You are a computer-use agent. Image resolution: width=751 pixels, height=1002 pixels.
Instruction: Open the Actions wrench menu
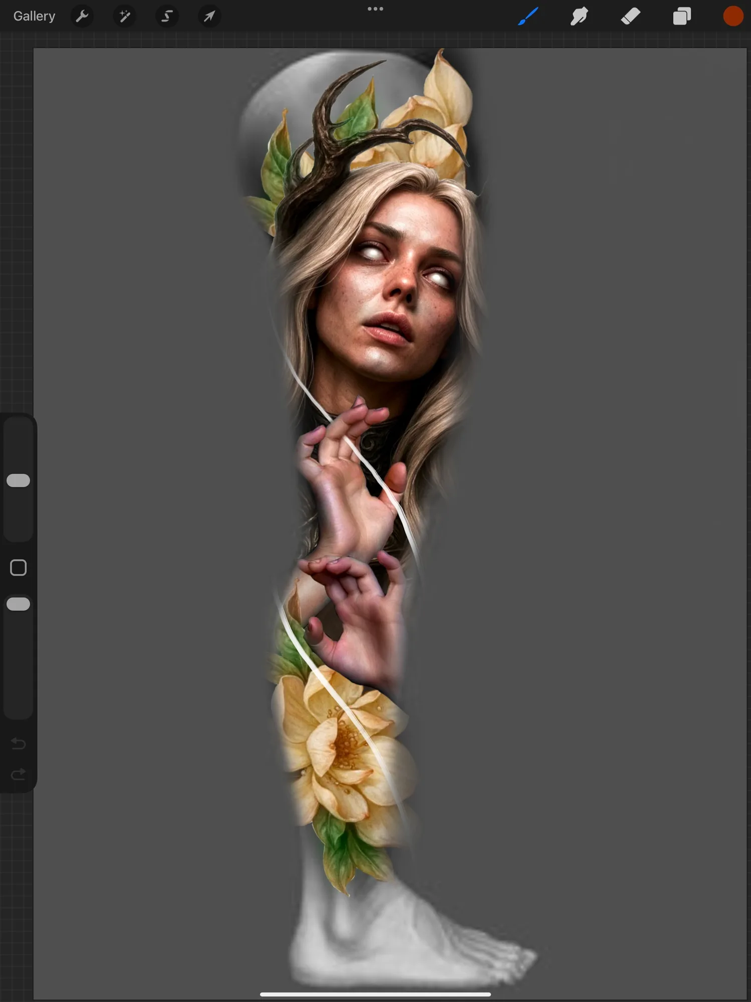coord(82,17)
